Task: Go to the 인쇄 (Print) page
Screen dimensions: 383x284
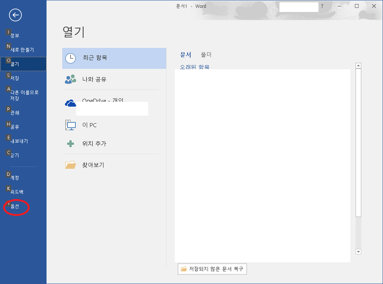Action: (x=15, y=113)
